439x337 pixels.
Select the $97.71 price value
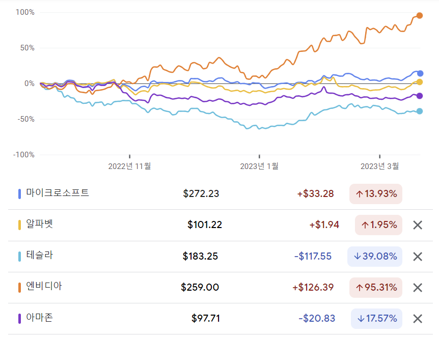pyautogui.click(x=206, y=318)
